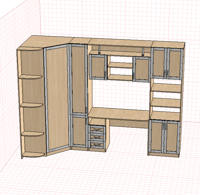The width and height of the screenshot is (200, 195).
Task: Select left door of right upper cabinet
Action: tap(159, 63)
